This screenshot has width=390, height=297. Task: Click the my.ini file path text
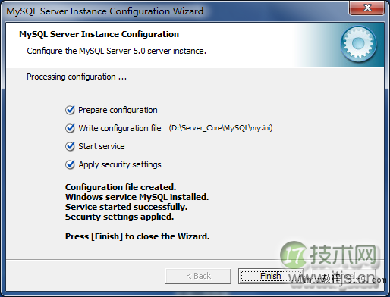pyautogui.click(x=221, y=128)
